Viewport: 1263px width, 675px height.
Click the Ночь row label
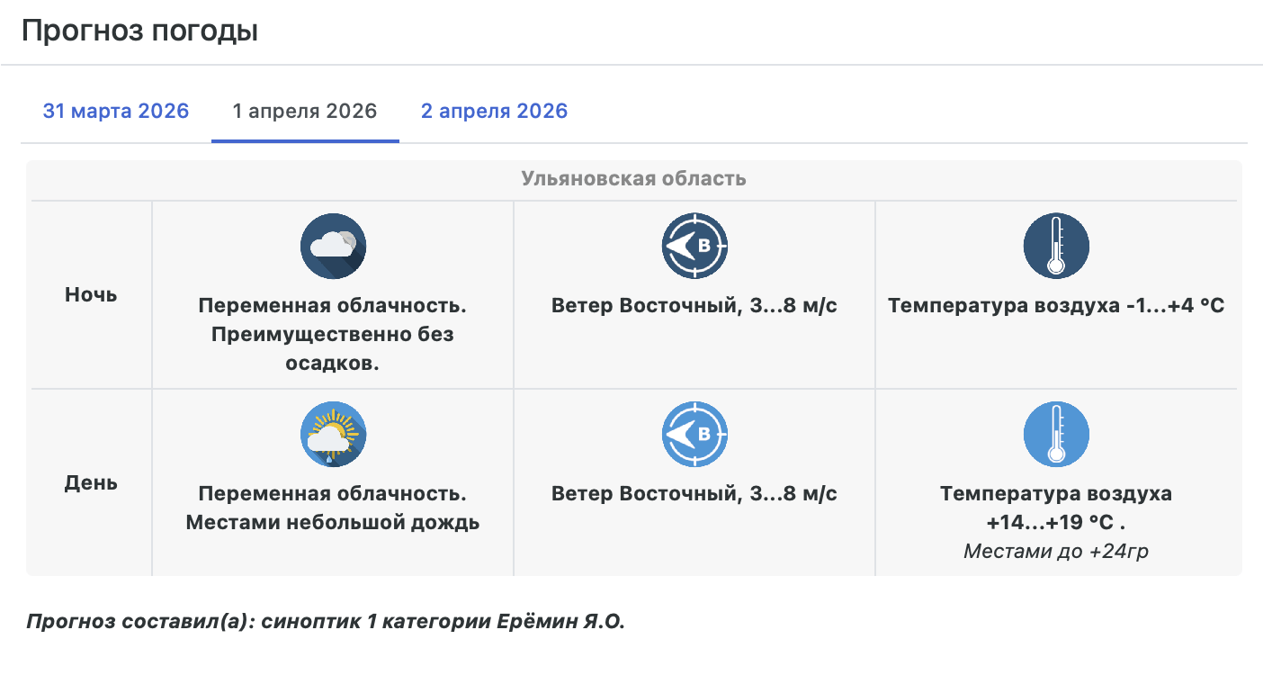[91, 294]
